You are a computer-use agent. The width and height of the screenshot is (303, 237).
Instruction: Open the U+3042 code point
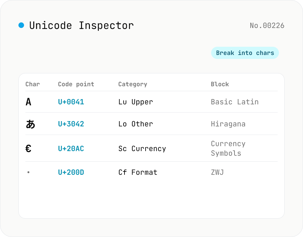click(x=71, y=124)
